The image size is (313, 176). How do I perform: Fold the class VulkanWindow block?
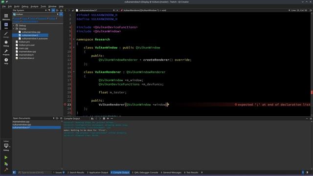point(74,47)
